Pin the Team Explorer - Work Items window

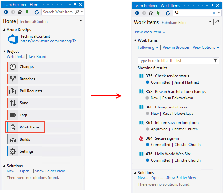coord(212,5)
